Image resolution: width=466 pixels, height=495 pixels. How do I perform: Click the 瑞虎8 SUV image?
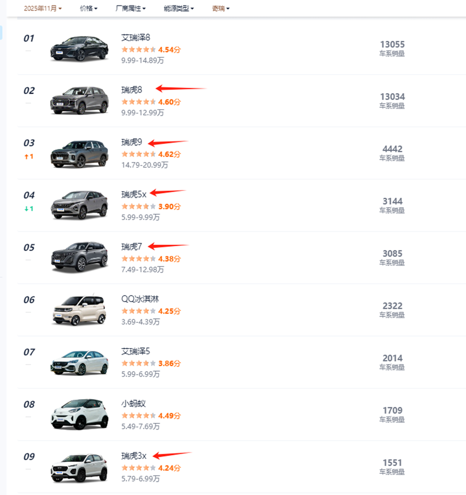[x=79, y=101]
